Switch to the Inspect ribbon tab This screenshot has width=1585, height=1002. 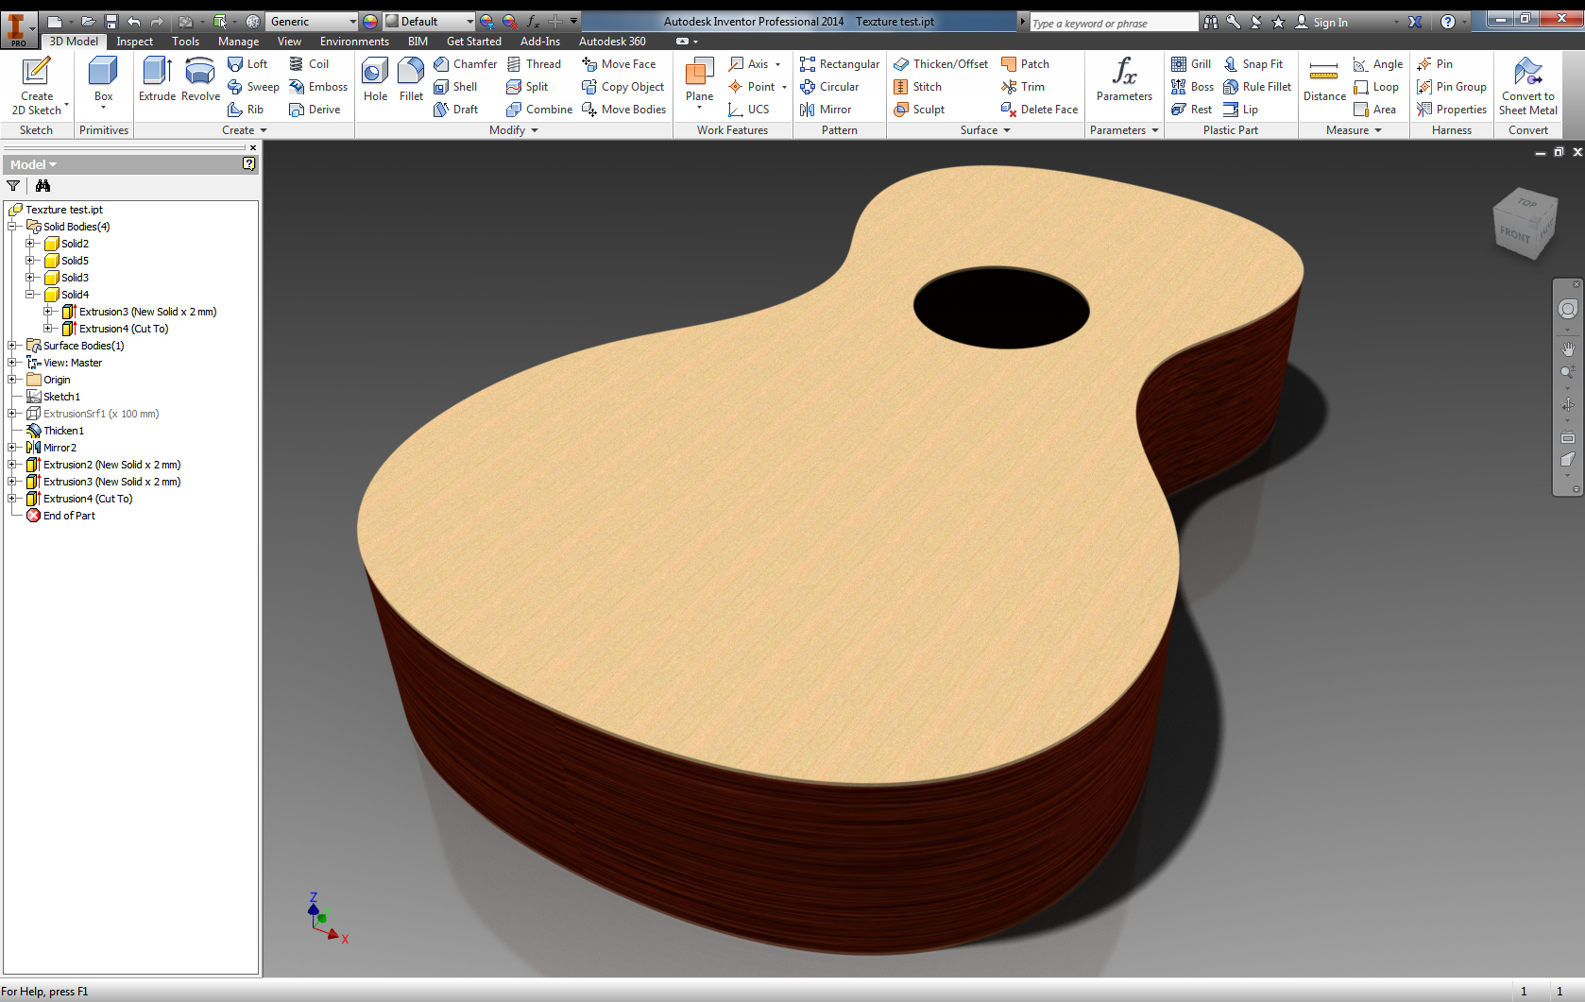[x=134, y=42]
